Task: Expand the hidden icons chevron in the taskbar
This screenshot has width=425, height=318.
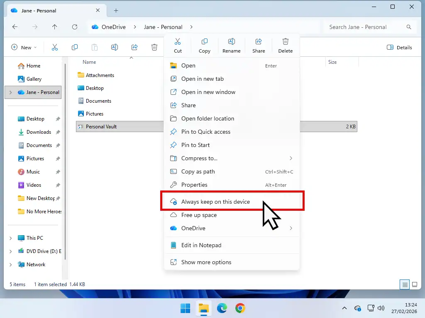Action: point(344,308)
